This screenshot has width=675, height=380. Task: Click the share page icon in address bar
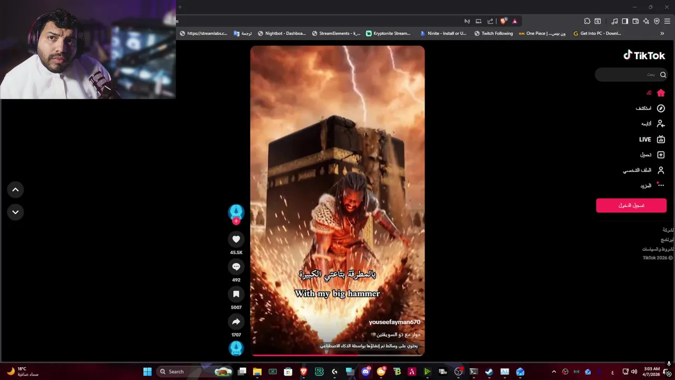pos(490,21)
